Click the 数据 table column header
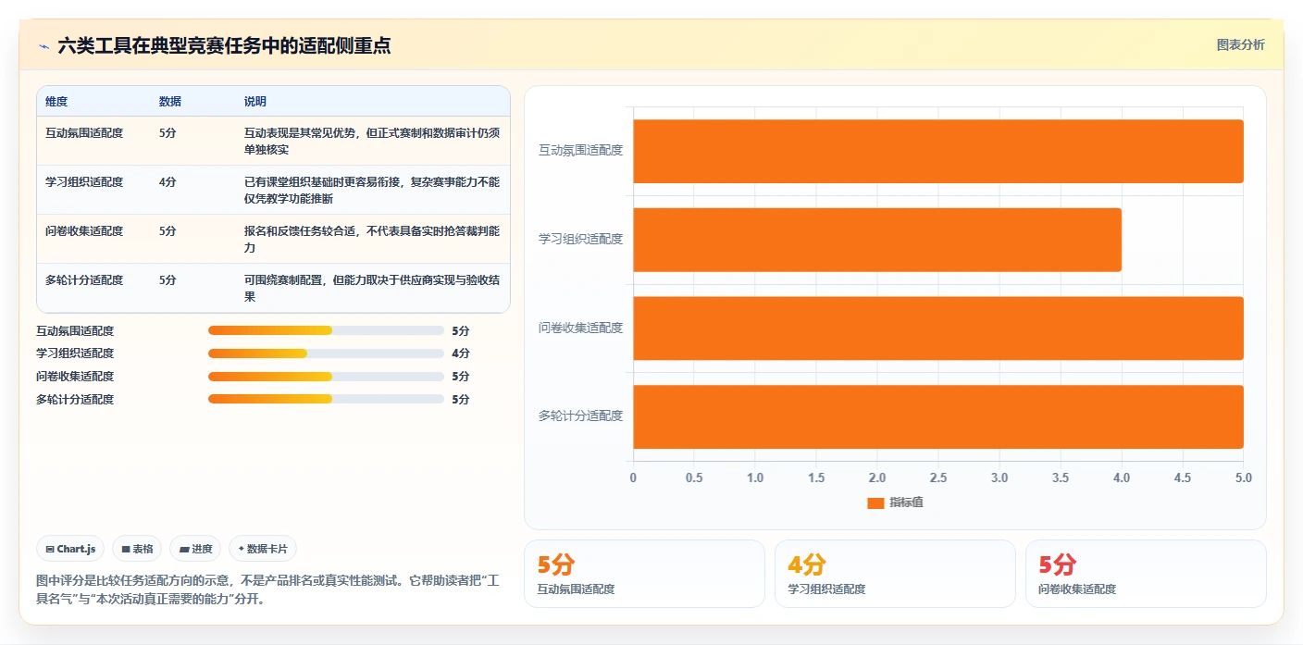 tap(170, 102)
